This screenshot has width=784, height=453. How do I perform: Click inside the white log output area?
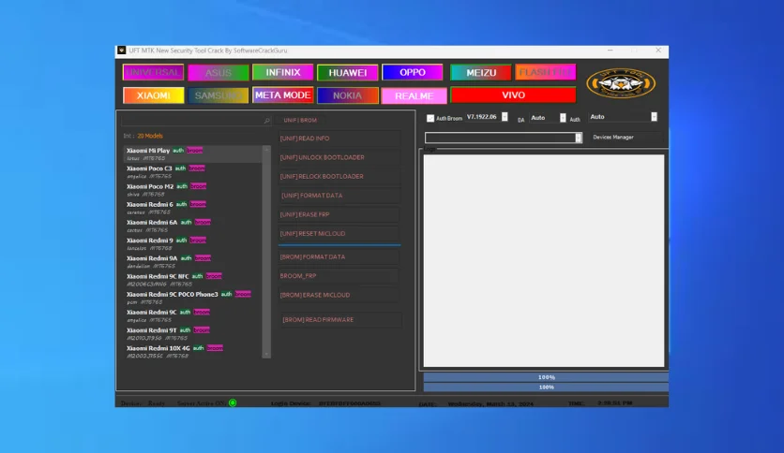[544, 260]
